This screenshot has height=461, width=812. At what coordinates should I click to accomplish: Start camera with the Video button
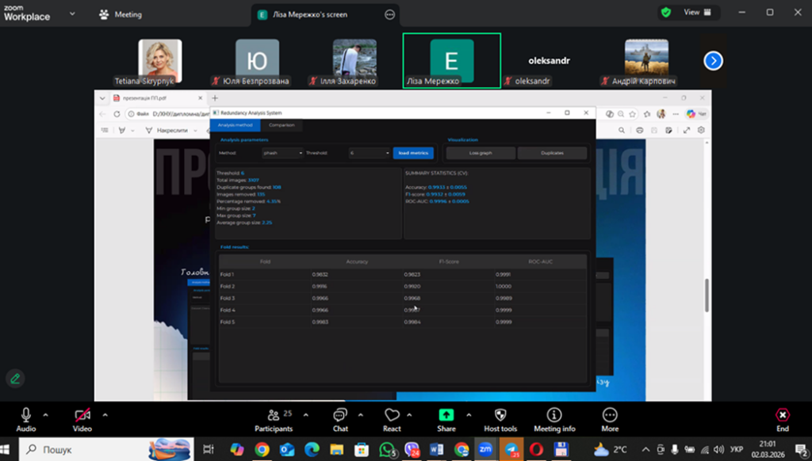pos(82,416)
